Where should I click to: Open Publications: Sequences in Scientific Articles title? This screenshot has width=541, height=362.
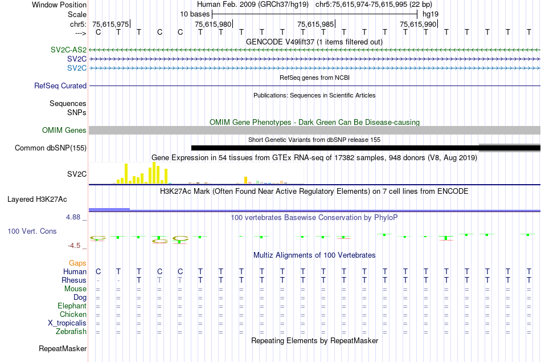[314, 95]
